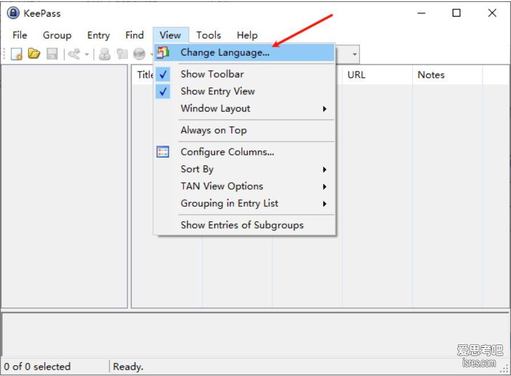Toggle the Show Toolbar checkmark
This screenshot has height=376, width=511.
click(x=163, y=74)
